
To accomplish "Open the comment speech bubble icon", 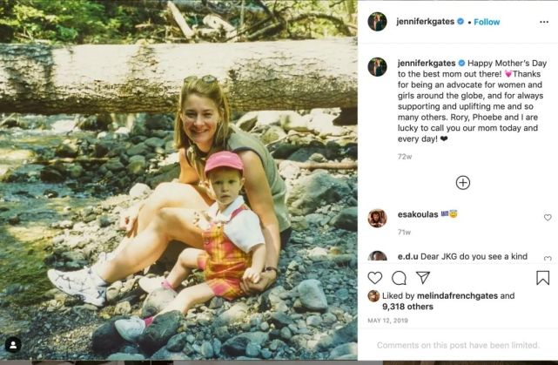I will tap(399, 278).
